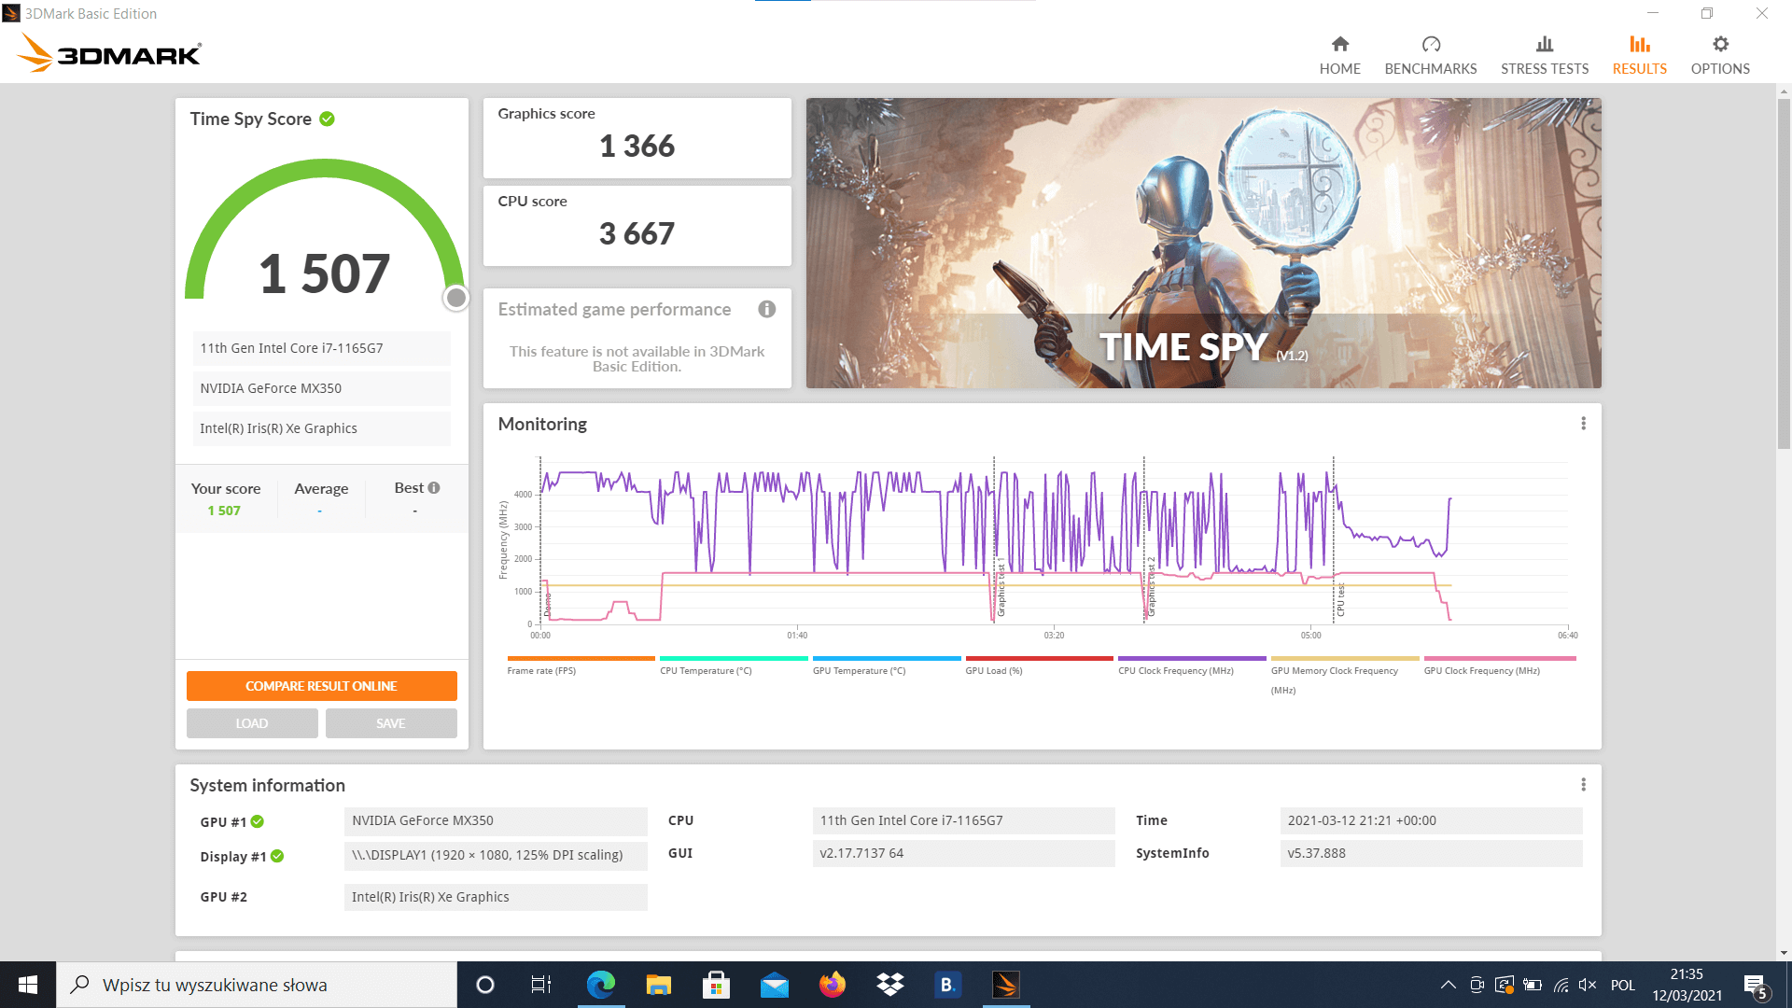Go to the Home menu item

1339,53
